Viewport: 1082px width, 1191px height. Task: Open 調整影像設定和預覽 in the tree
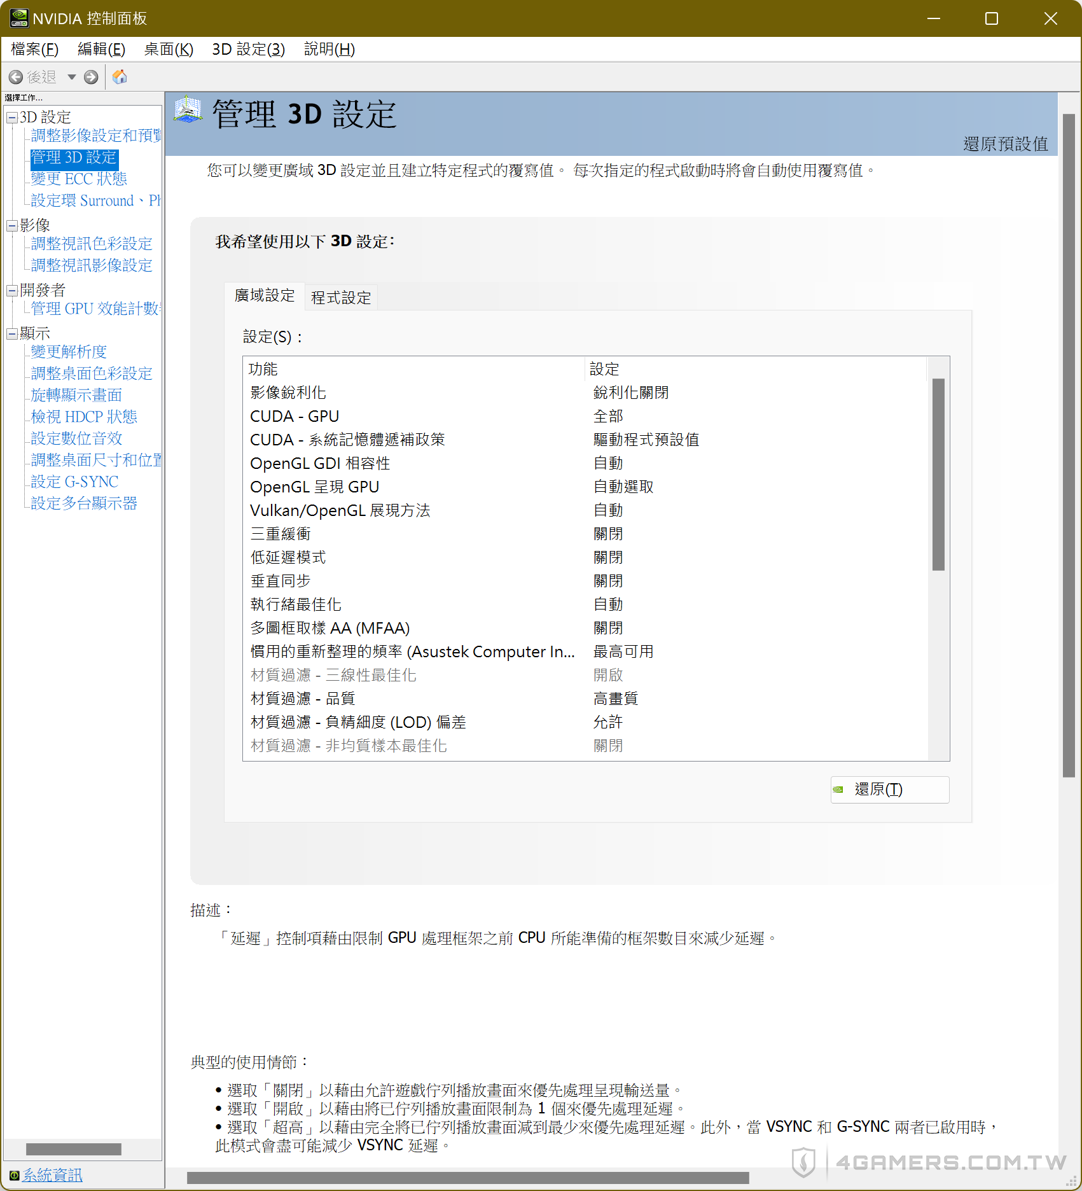(x=96, y=136)
